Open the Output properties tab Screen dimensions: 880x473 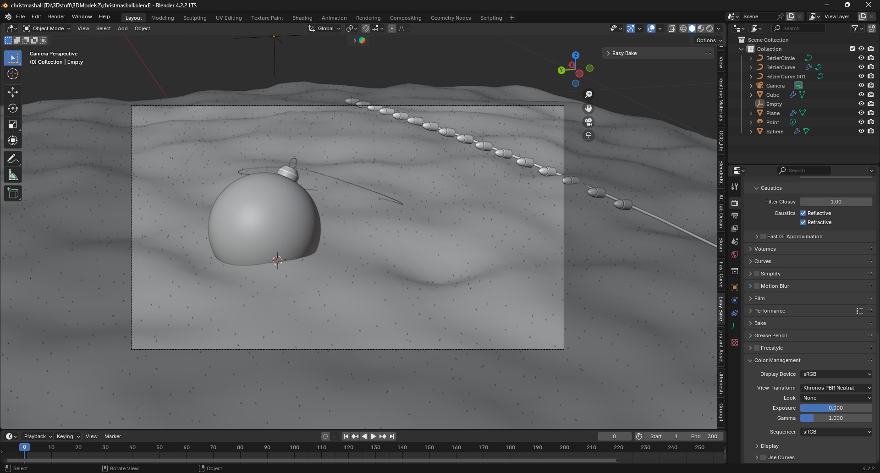click(x=735, y=215)
